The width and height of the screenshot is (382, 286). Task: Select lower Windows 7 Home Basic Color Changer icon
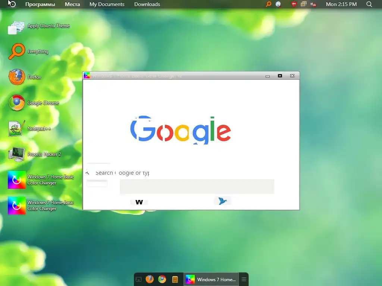coord(41,206)
